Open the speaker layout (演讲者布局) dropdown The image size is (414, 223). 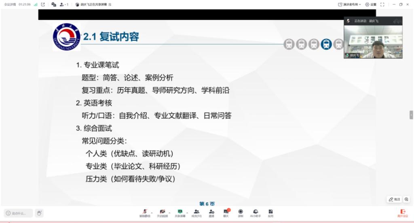(349, 4)
